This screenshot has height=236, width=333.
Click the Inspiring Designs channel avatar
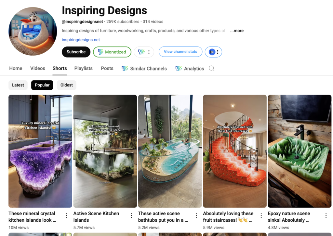[33, 31]
